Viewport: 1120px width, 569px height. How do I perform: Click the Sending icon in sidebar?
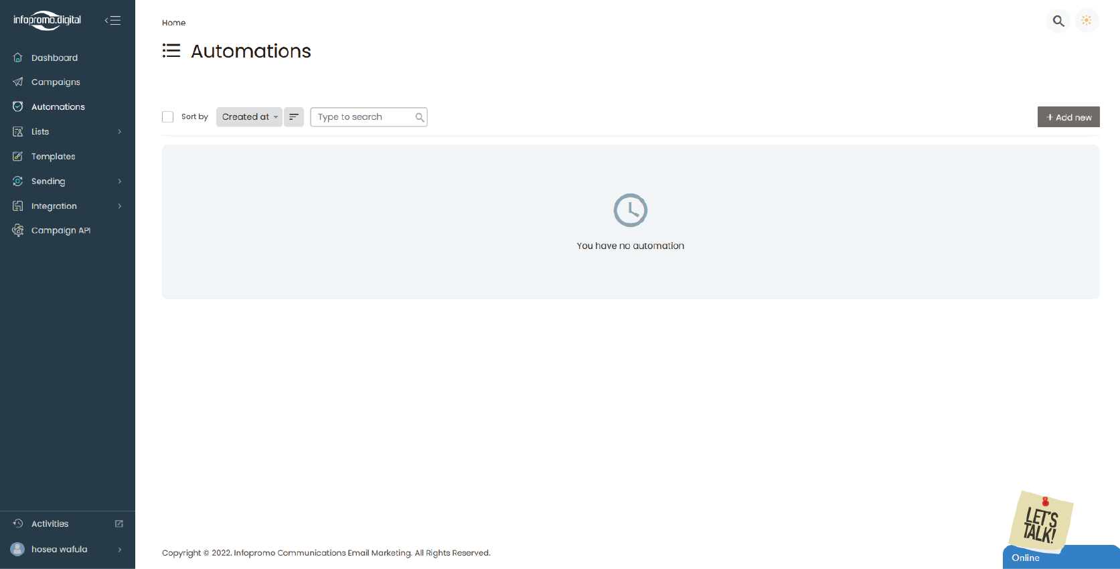pyautogui.click(x=18, y=181)
